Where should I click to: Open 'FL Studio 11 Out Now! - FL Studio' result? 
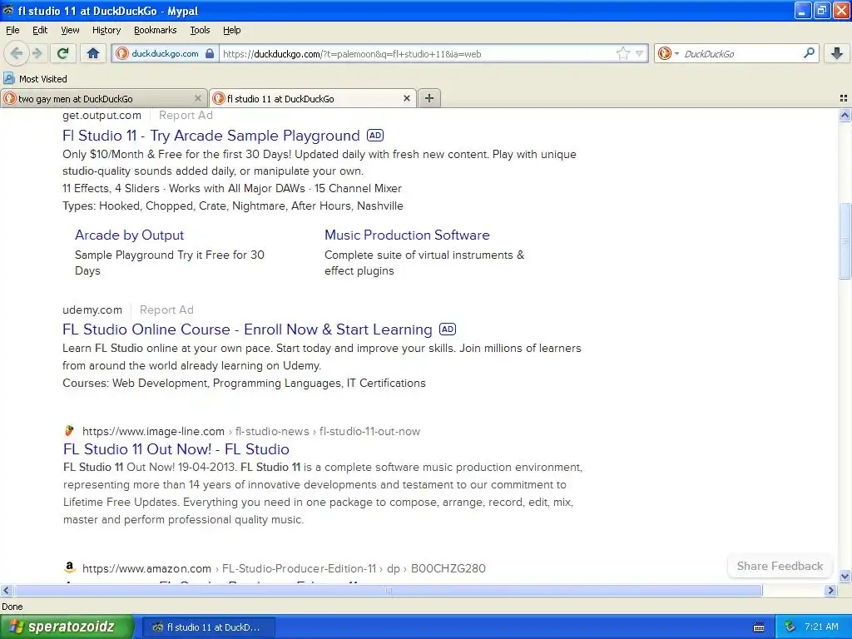tap(176, 448)
